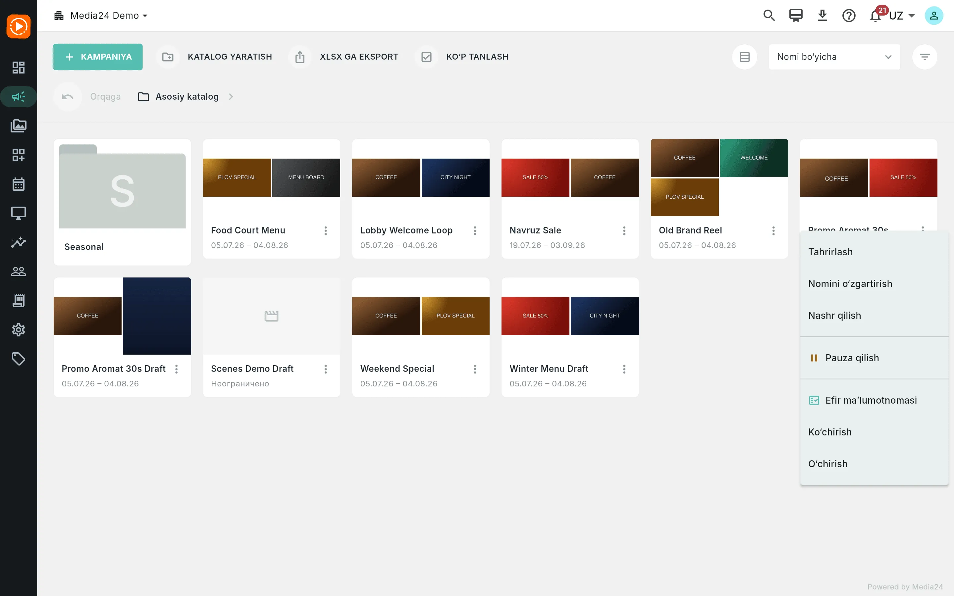This screenshot has width=954, height=596.
Task: Open Promo Aromat 30s Draft options menu
Action: (x=177, y=369)
